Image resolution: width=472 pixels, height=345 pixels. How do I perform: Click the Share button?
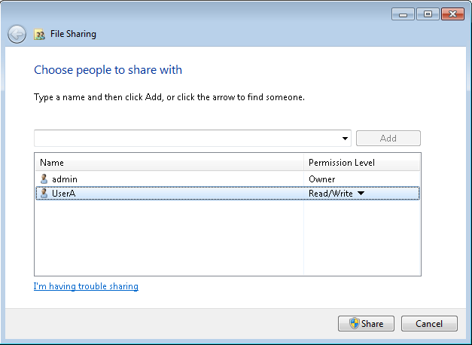click(x=366, y=324)
